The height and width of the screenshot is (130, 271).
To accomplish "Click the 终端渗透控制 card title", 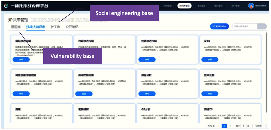I will (149, 41).
